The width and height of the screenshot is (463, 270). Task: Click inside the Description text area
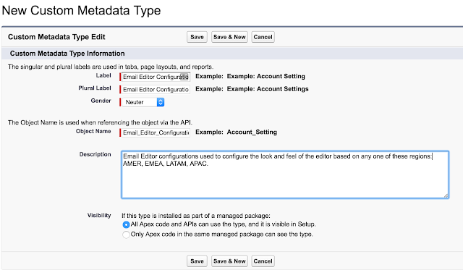point(285,174)
